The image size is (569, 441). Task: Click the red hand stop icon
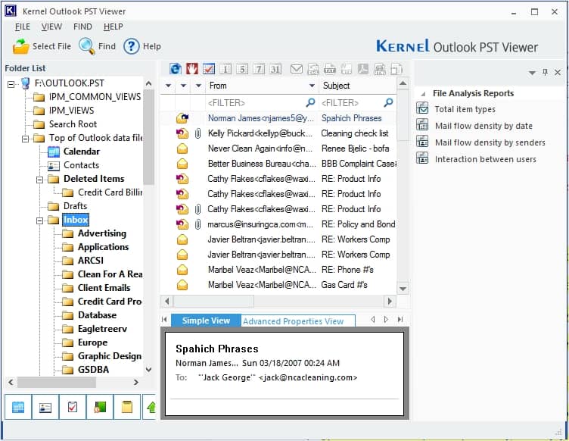(192, 69)
